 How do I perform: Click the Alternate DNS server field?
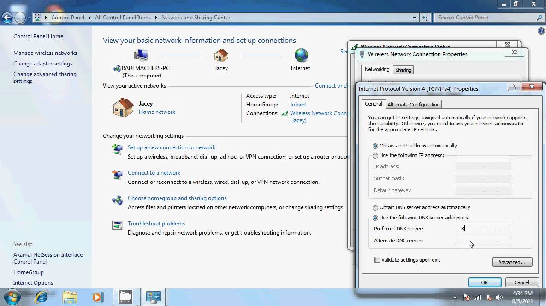pyautogui.click(x=483, y=241)
